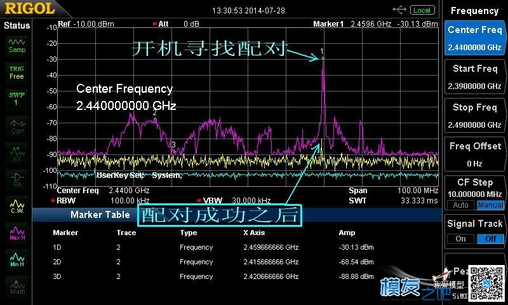Click the X Axis column header
Image resolution: width=508 pixels, height=305 pixels.
[254, 233]
